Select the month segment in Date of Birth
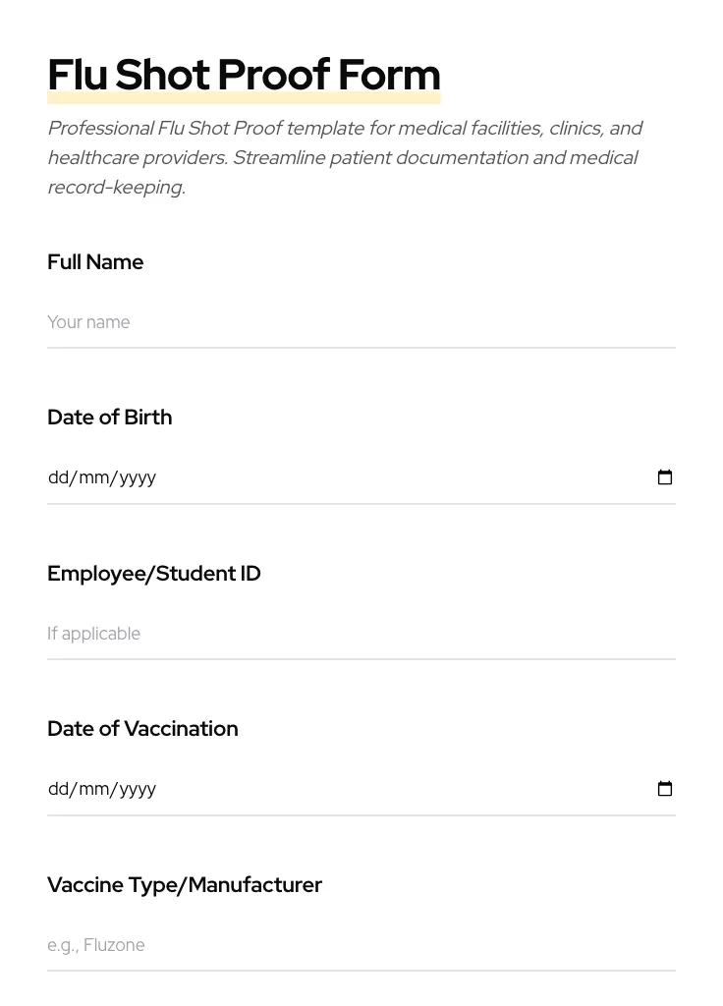The height and width of the screenshot is (1006, 723). 94,478
